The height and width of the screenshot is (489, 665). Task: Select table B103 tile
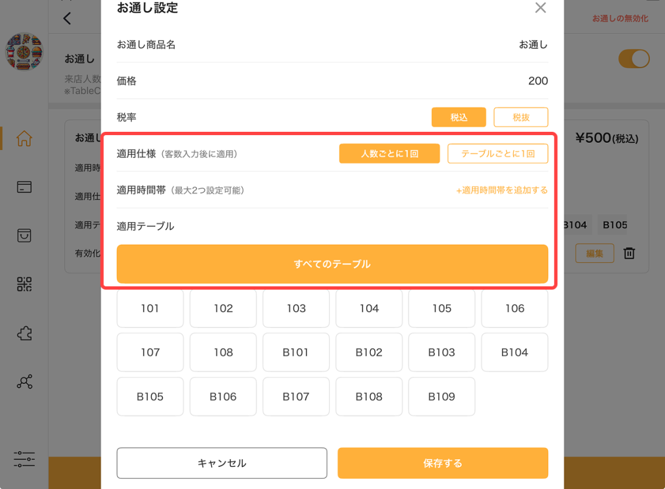pos(442,353)
